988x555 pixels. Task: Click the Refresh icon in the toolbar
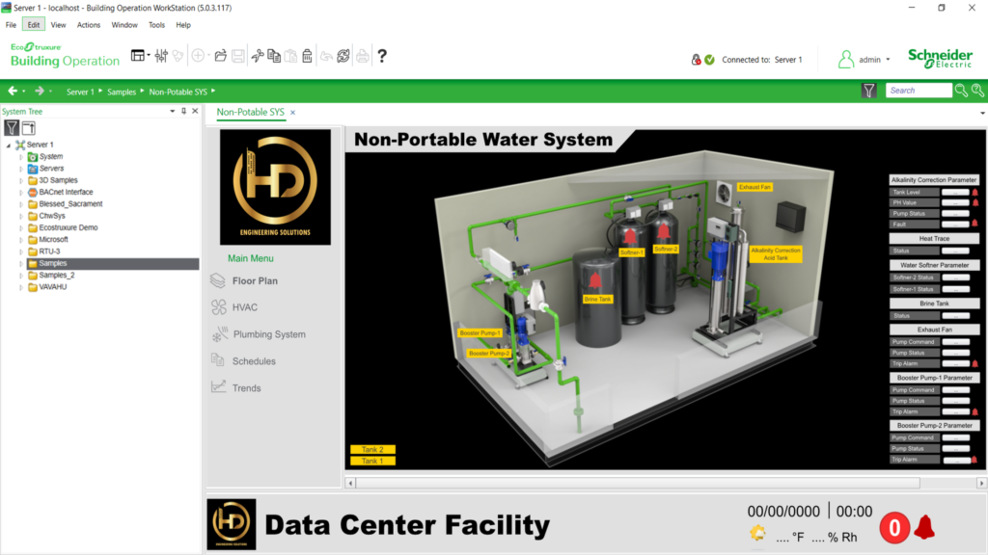(x=343, y=56)
